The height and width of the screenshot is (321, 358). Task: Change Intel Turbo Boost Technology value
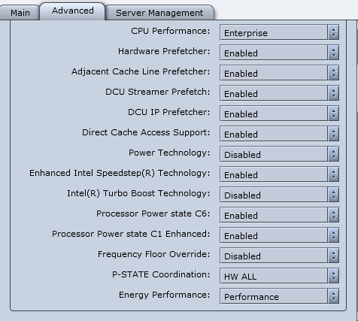click(280, 195)
